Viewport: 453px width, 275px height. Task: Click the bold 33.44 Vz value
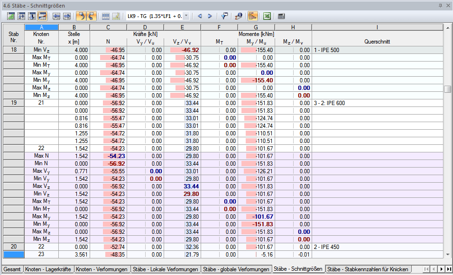[x=182, y=186]
